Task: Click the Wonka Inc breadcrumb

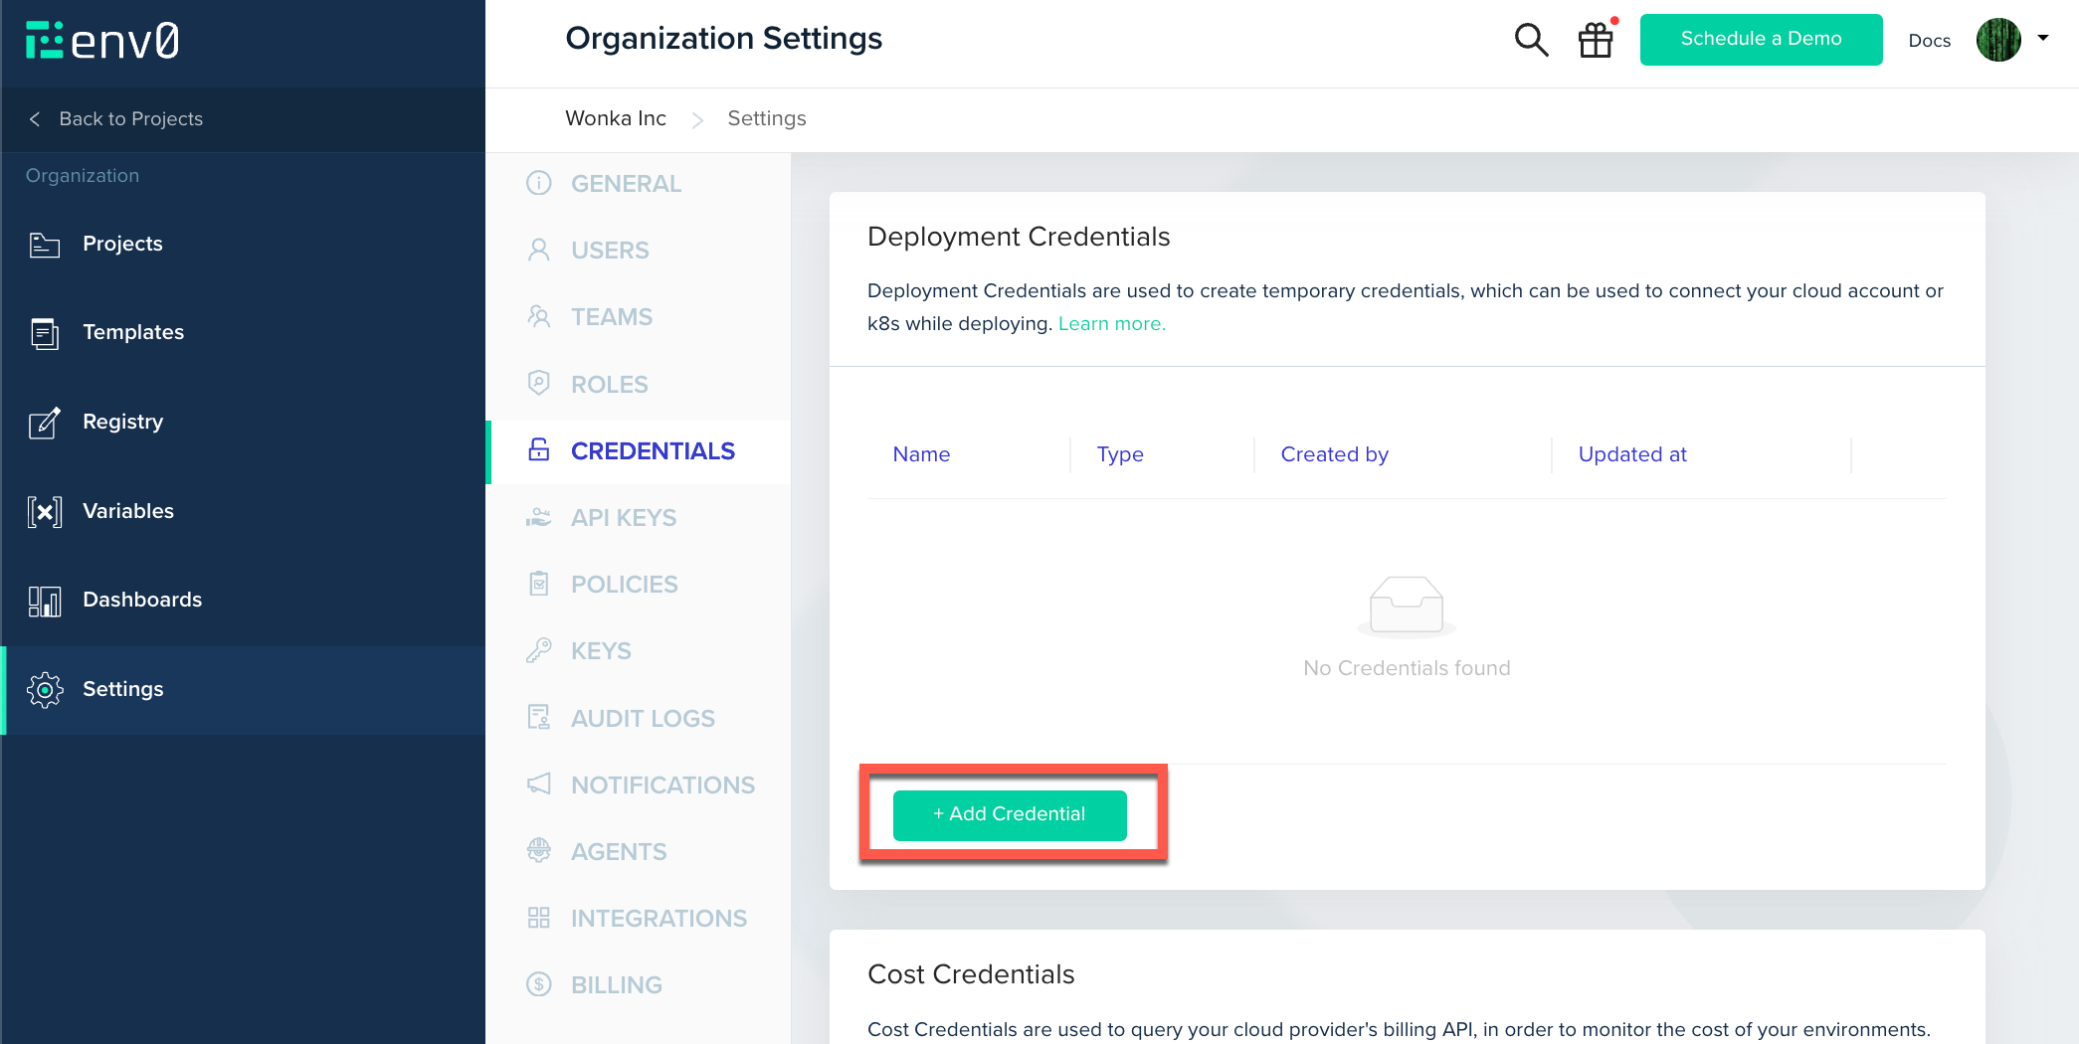Action: [x=615, y=118]
